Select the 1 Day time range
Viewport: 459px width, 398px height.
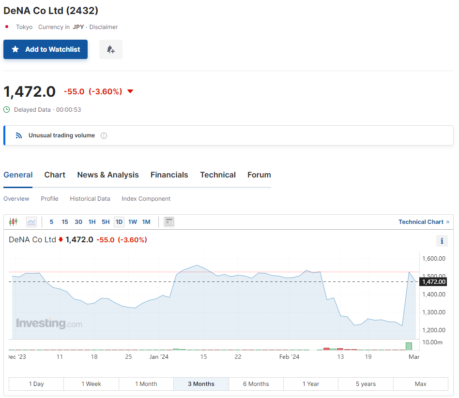point(36,383)
